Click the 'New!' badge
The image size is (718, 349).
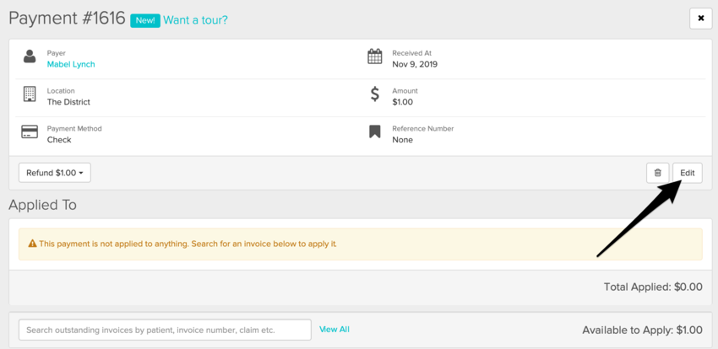(x=144, y=19)
